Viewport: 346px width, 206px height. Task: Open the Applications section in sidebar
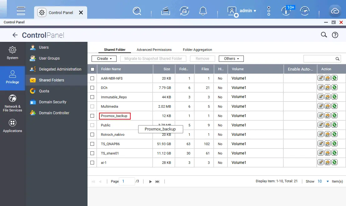13,126
